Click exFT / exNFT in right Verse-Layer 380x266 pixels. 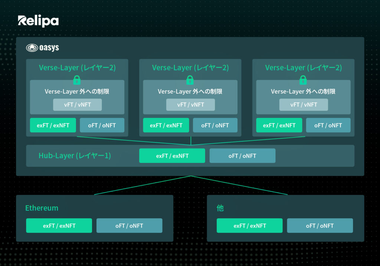(x=279, y=125)
